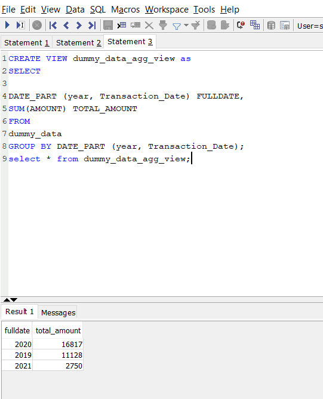Collapse the editor with the splitter up arrow
The image size is (323, 399).
click(7, 300)
